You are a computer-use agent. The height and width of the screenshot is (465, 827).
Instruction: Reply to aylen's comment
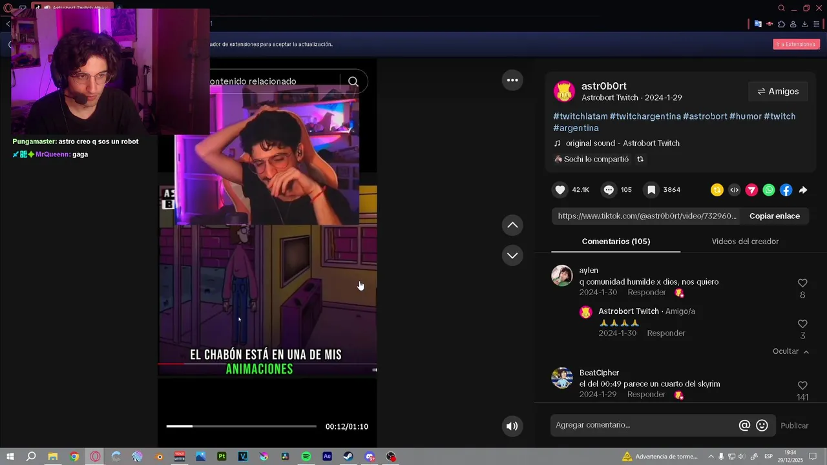click(x=647, y=293)
